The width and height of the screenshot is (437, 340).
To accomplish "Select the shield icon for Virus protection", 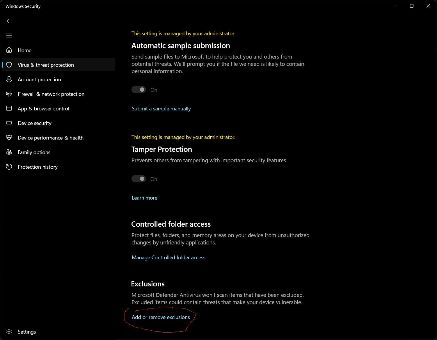I will point(9,65).
